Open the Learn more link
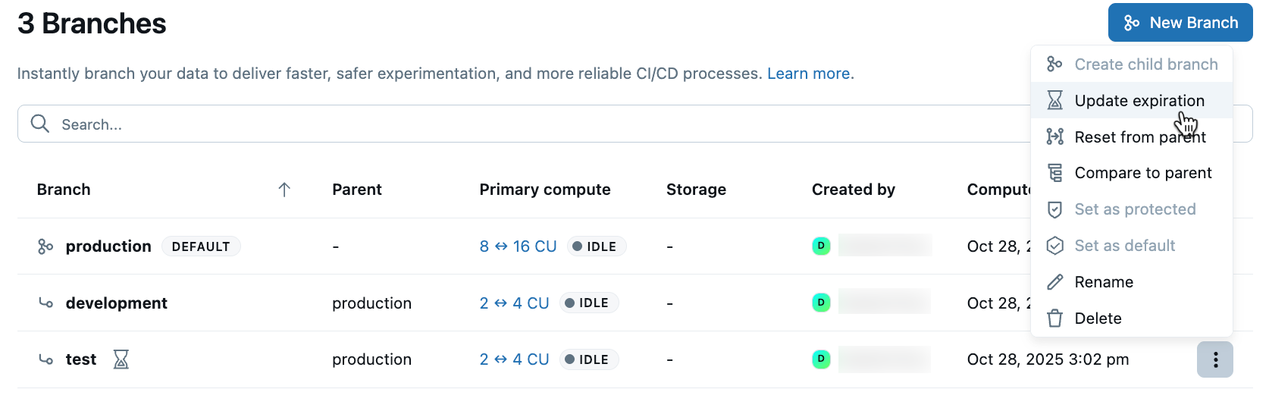1269x408 pixels. click(x=808, y=74)
